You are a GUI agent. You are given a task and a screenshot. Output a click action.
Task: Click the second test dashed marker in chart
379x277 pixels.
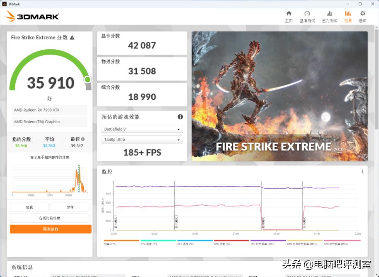174,206
